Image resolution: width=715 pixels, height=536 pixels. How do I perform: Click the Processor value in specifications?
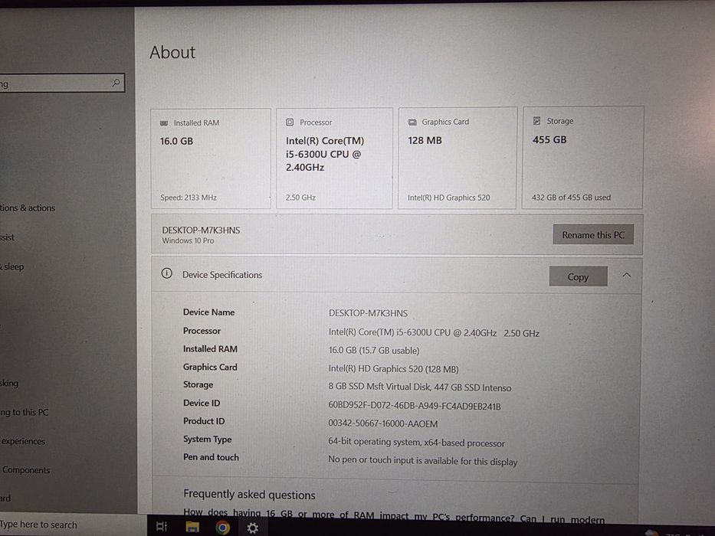click(434, 333)
